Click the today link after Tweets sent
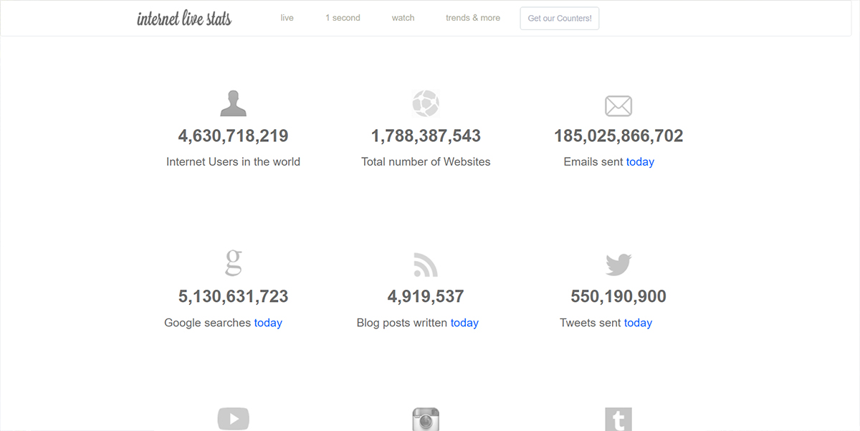 coord(638,323)
